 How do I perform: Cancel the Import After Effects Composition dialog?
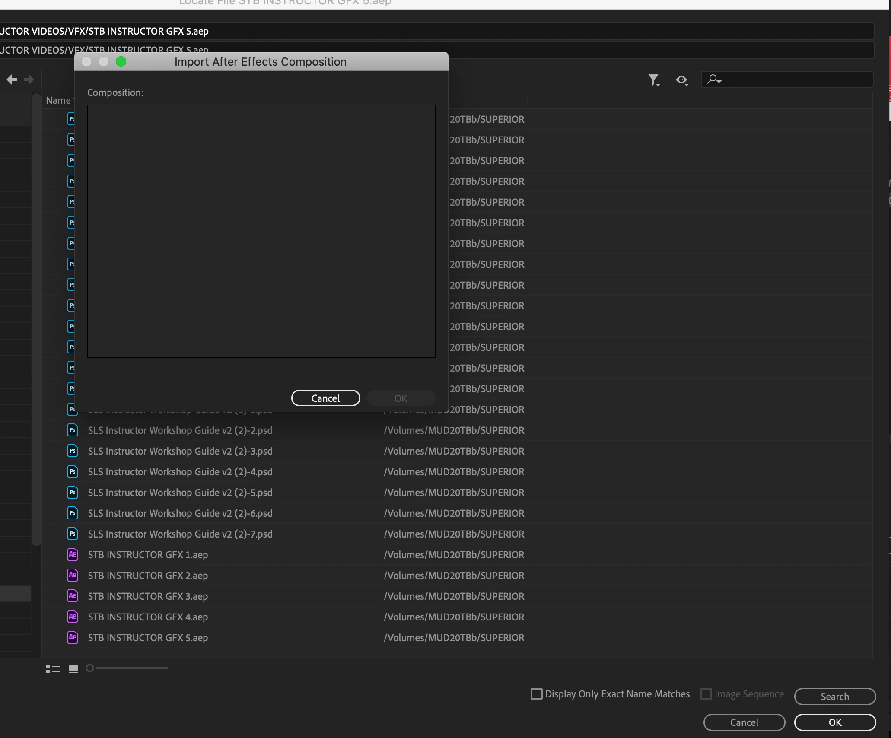[325, 398]
